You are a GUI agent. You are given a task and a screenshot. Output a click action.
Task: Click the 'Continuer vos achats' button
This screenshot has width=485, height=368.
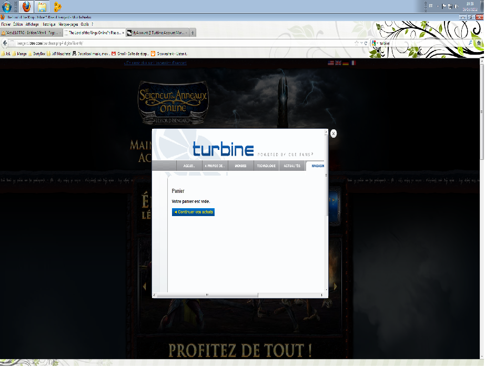[194, 212]
